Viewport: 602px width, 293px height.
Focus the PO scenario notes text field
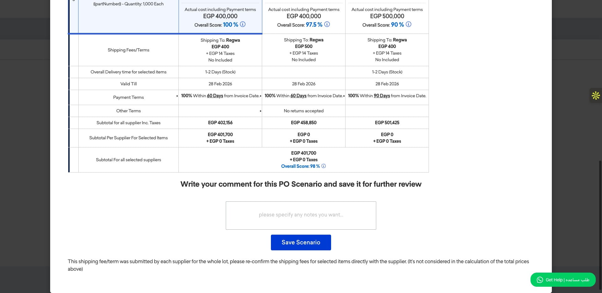point(301,215)
